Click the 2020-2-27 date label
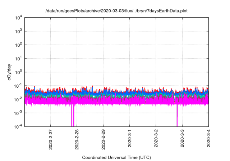Screen dimensions: 230x161 50,139
